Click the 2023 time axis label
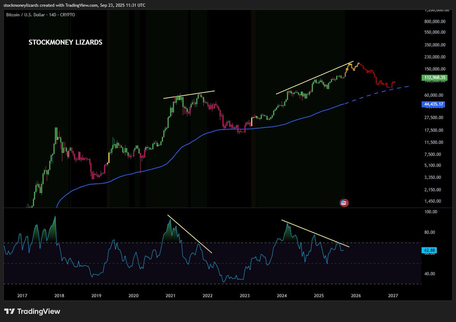This screenshot has width=456, height=322. tap(245, 295)
